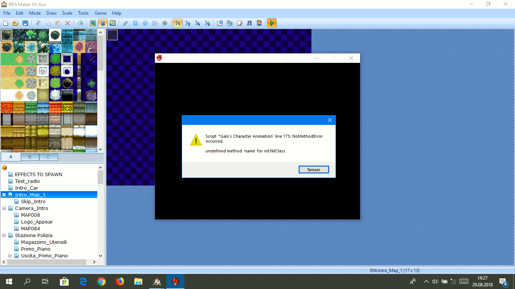Set zoom scale to 1/8
Image resolution: width=515 pixels, height=289 pixels.
[207, 23]
